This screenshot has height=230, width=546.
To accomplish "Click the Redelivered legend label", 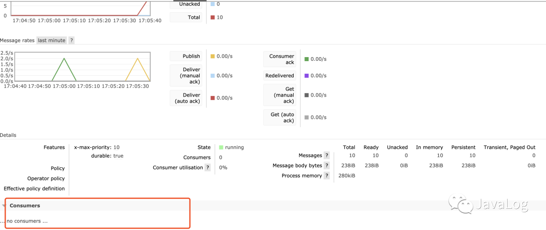I will click(x=280, y=76).
